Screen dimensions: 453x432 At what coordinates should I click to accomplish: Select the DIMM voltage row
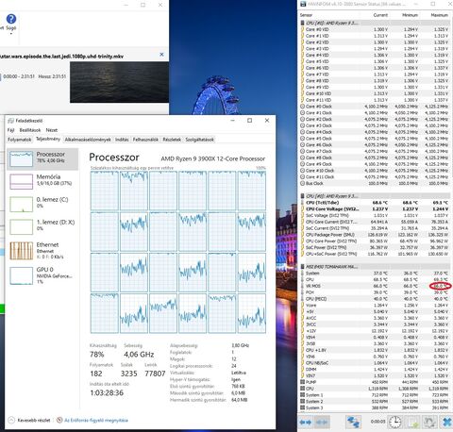(x=374, y=369)
